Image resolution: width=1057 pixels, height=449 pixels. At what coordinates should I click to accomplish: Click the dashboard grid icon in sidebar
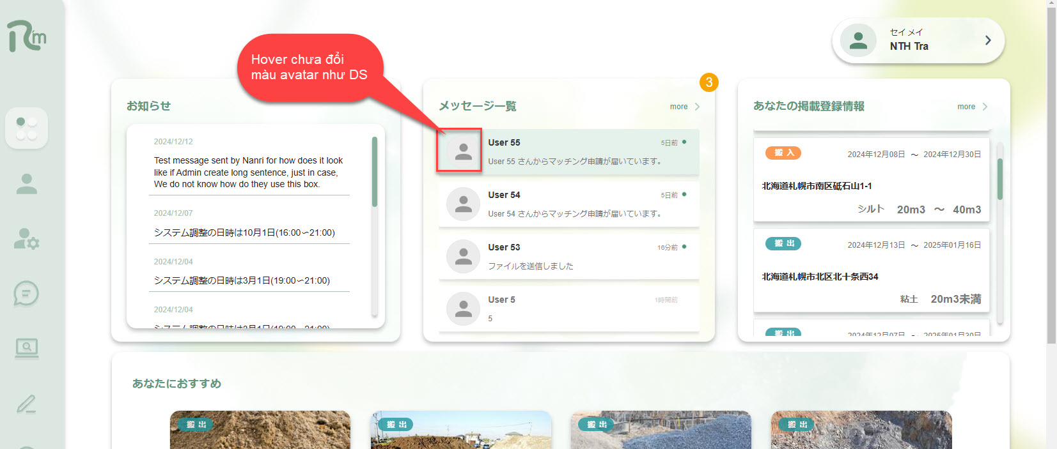tap(26, 128)
